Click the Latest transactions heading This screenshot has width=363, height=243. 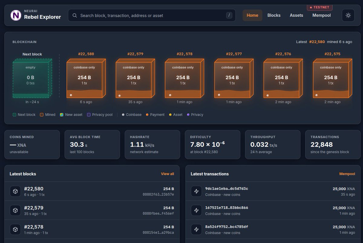coord(210,174)
